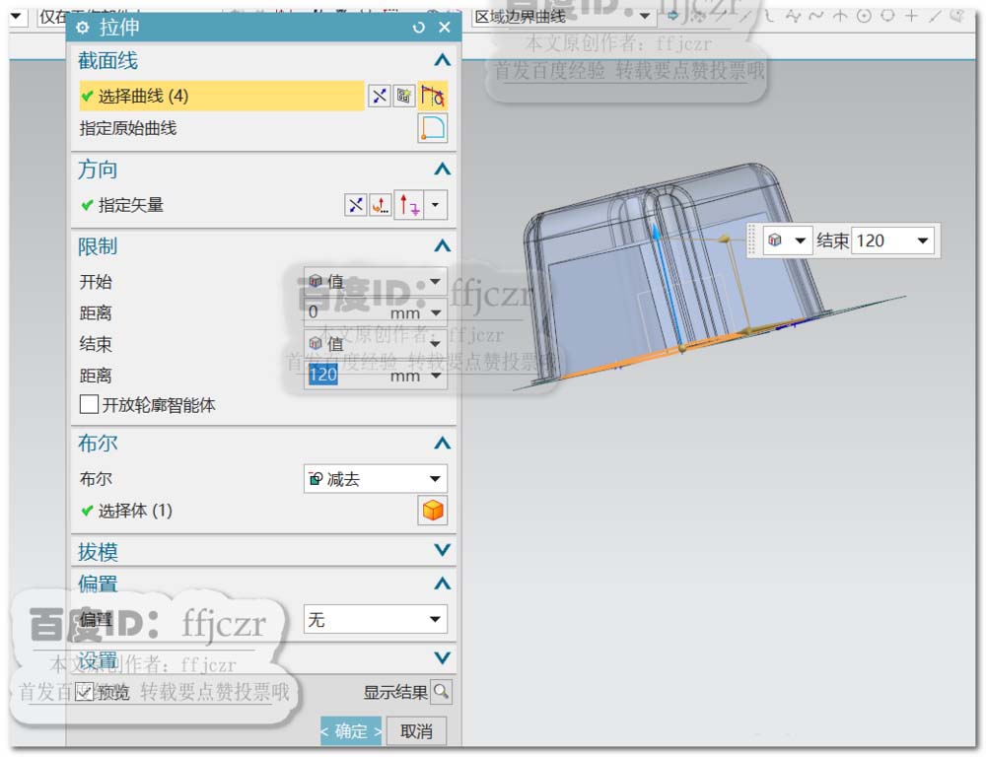986x757 pixels.
Task: Open the 结束 120 value dropdown in viewport
Action: coord(923,241)
